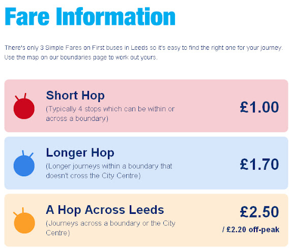293x251 pixels.
Task: Click the Hop Across Leeds description text
Action: point(110,228)
